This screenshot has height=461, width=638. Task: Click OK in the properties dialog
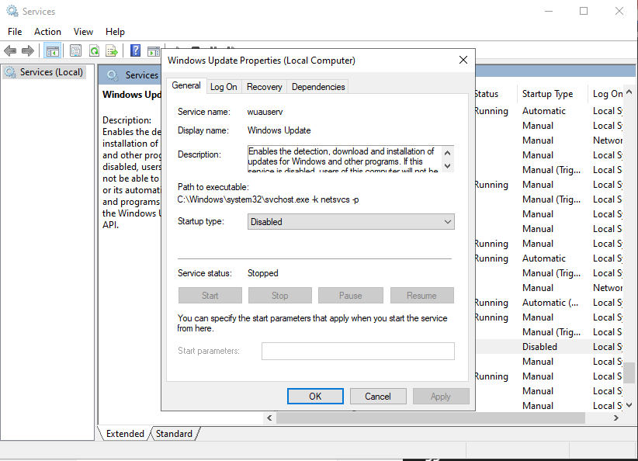pyautogui.click(x=315, y=397)
